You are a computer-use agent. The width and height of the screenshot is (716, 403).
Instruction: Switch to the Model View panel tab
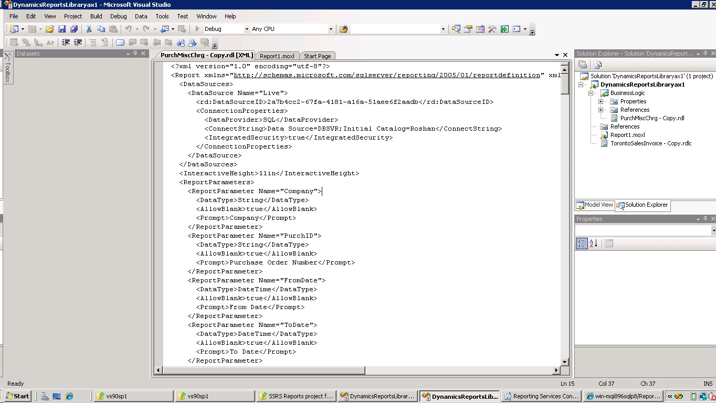tap(594, 205)
